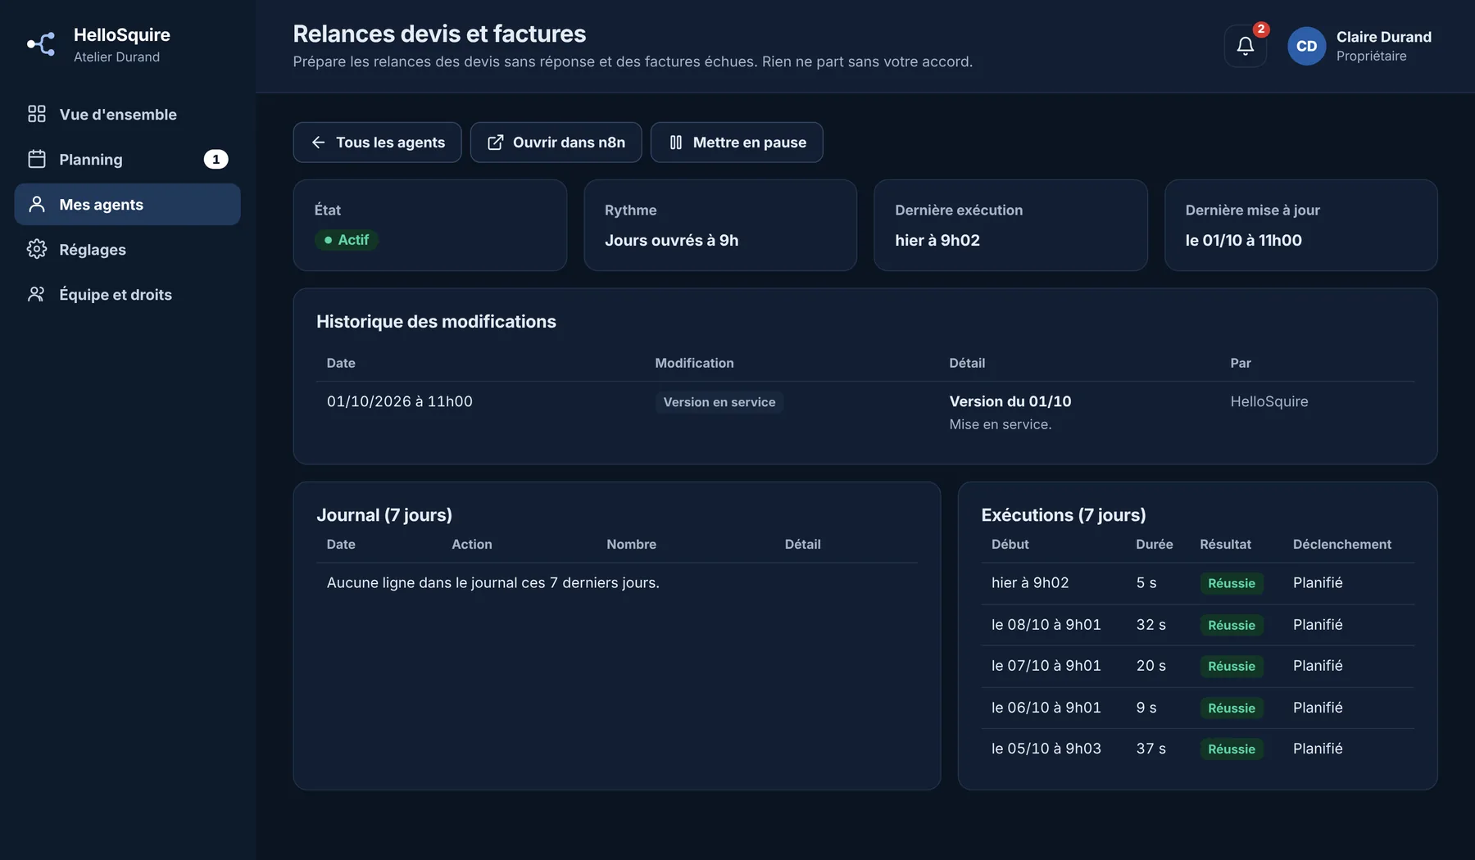Click the Vue d'ensemble grid icon
1475x860 pixels.
37,114
